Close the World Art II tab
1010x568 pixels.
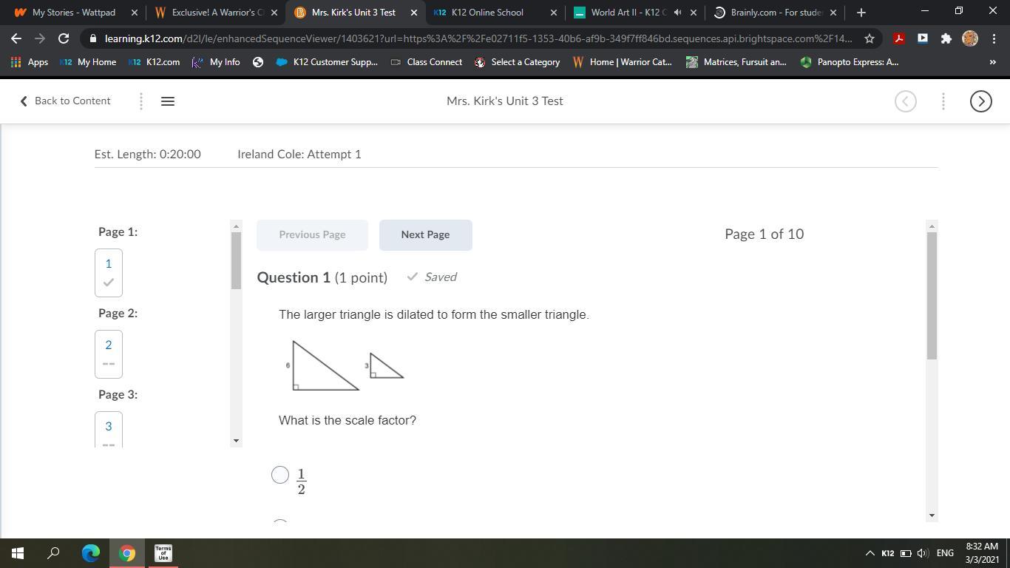tap(694, 13)
